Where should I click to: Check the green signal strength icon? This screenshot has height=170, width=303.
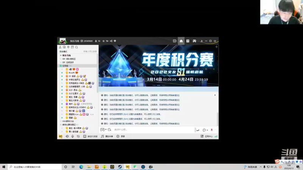coord(216,136)
